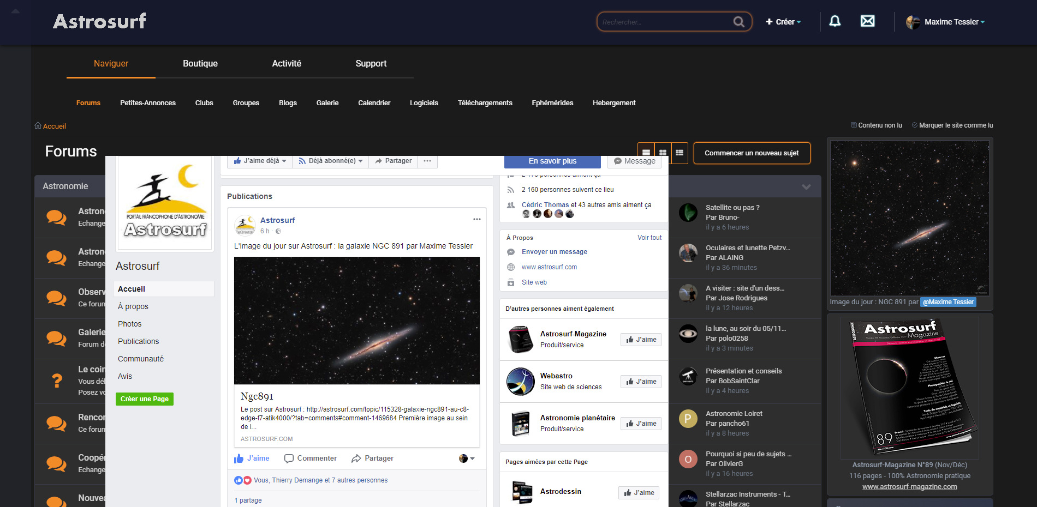Open the Activité tab
Image resolution: width=1037 pixels, height=507 pixels.
pos(287,63)
